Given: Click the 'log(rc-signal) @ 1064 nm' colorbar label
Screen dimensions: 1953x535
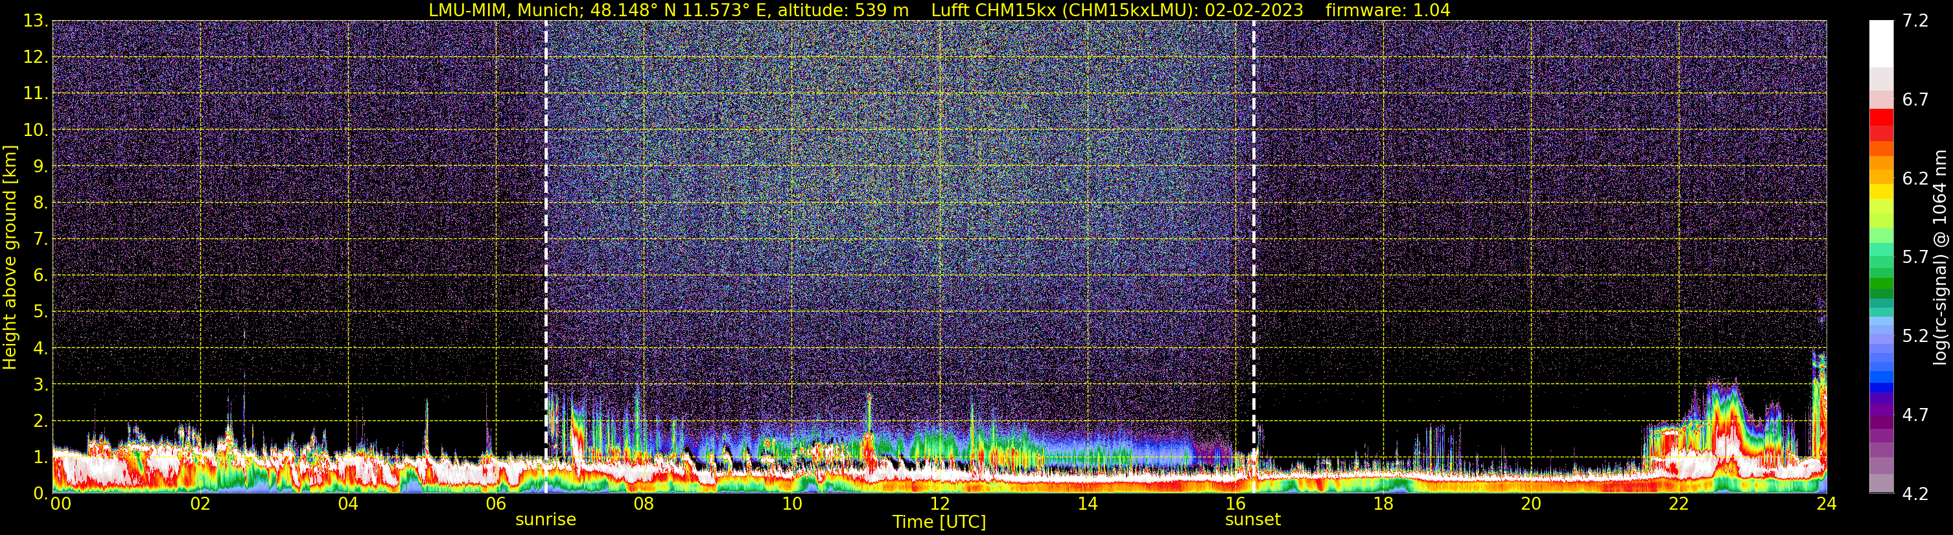Looking at the screenshot, I should 1939,257.
